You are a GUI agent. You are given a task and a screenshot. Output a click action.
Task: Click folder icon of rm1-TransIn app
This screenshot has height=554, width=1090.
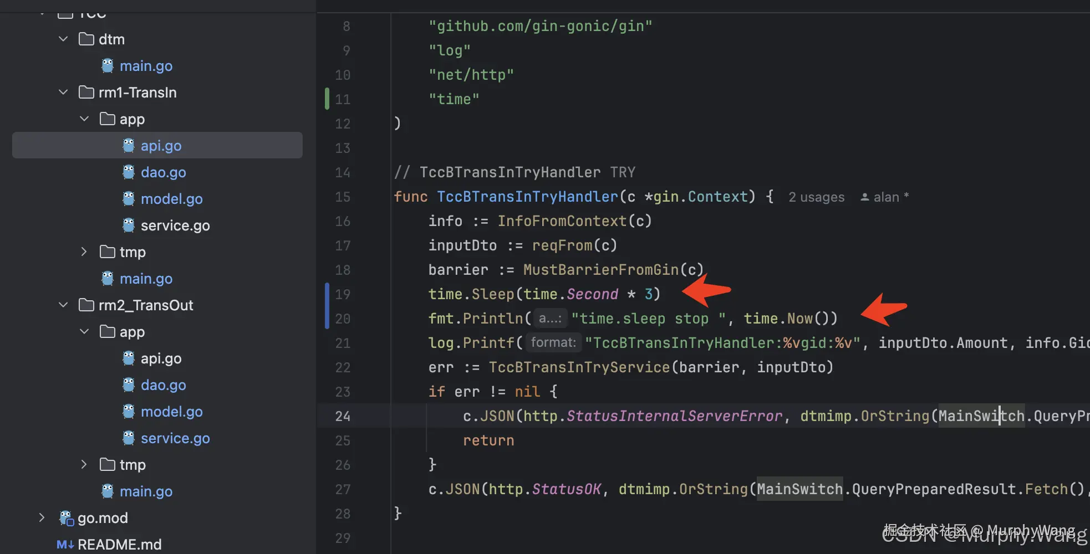click(x=108, y=119)
